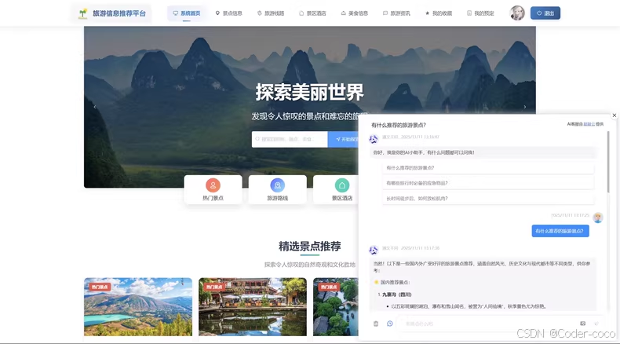Image resolution: width=620 pixels, height=344 pixels.
Task: Click 热门景点 badge on mountain lake card
Action: point(100,287)
